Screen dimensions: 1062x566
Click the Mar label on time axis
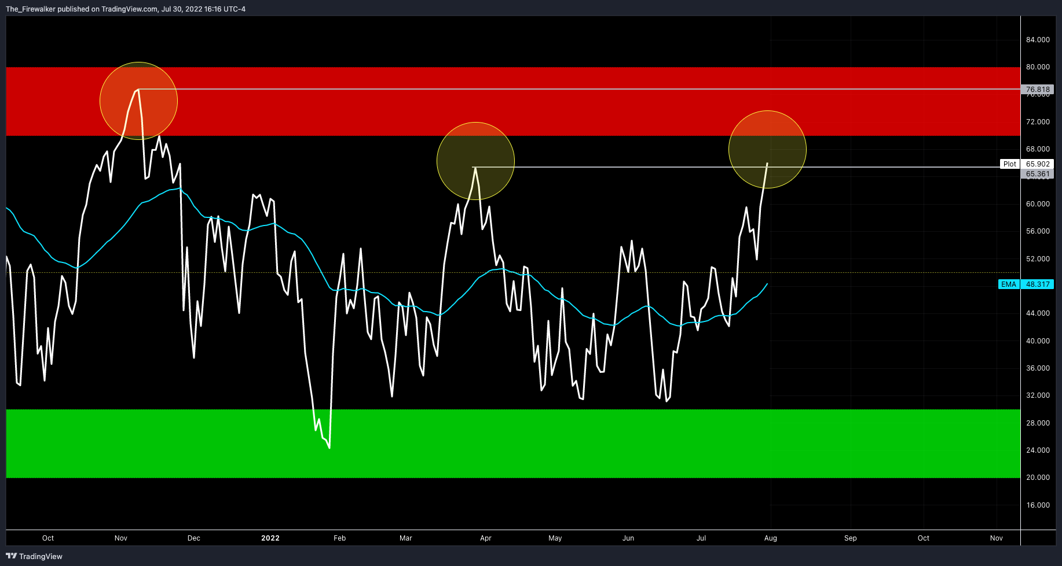pyautogui.click(x=406, y=538)
